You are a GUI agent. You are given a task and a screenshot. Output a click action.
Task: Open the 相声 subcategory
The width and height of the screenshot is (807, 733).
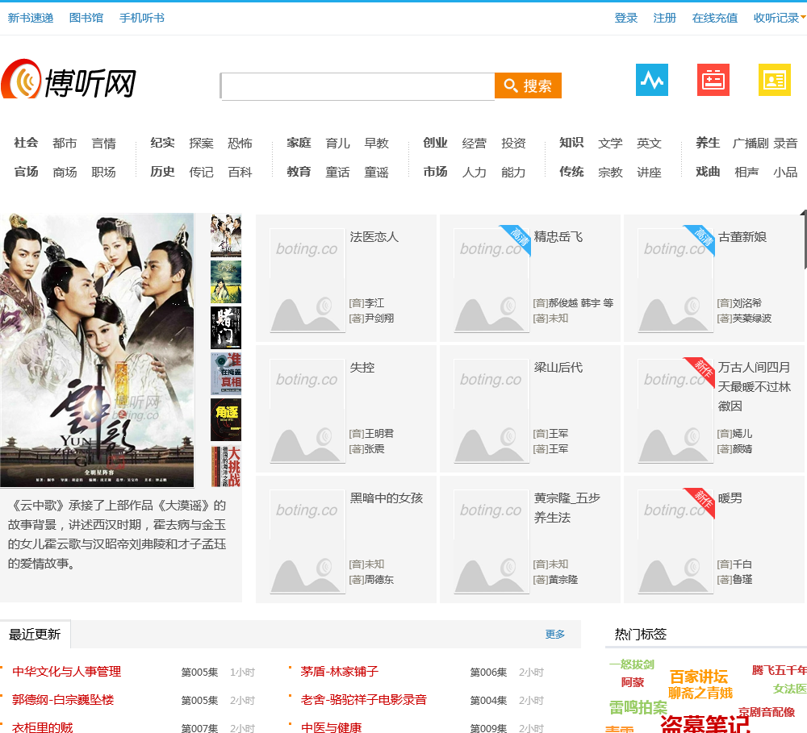[x=746, y=172]
